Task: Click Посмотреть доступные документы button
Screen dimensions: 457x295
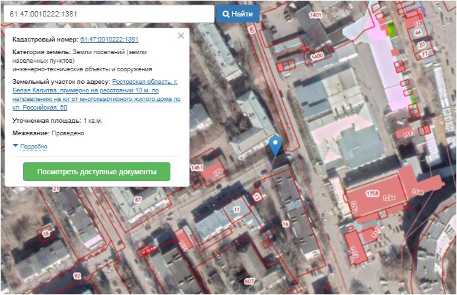Action: coord(96,172)
